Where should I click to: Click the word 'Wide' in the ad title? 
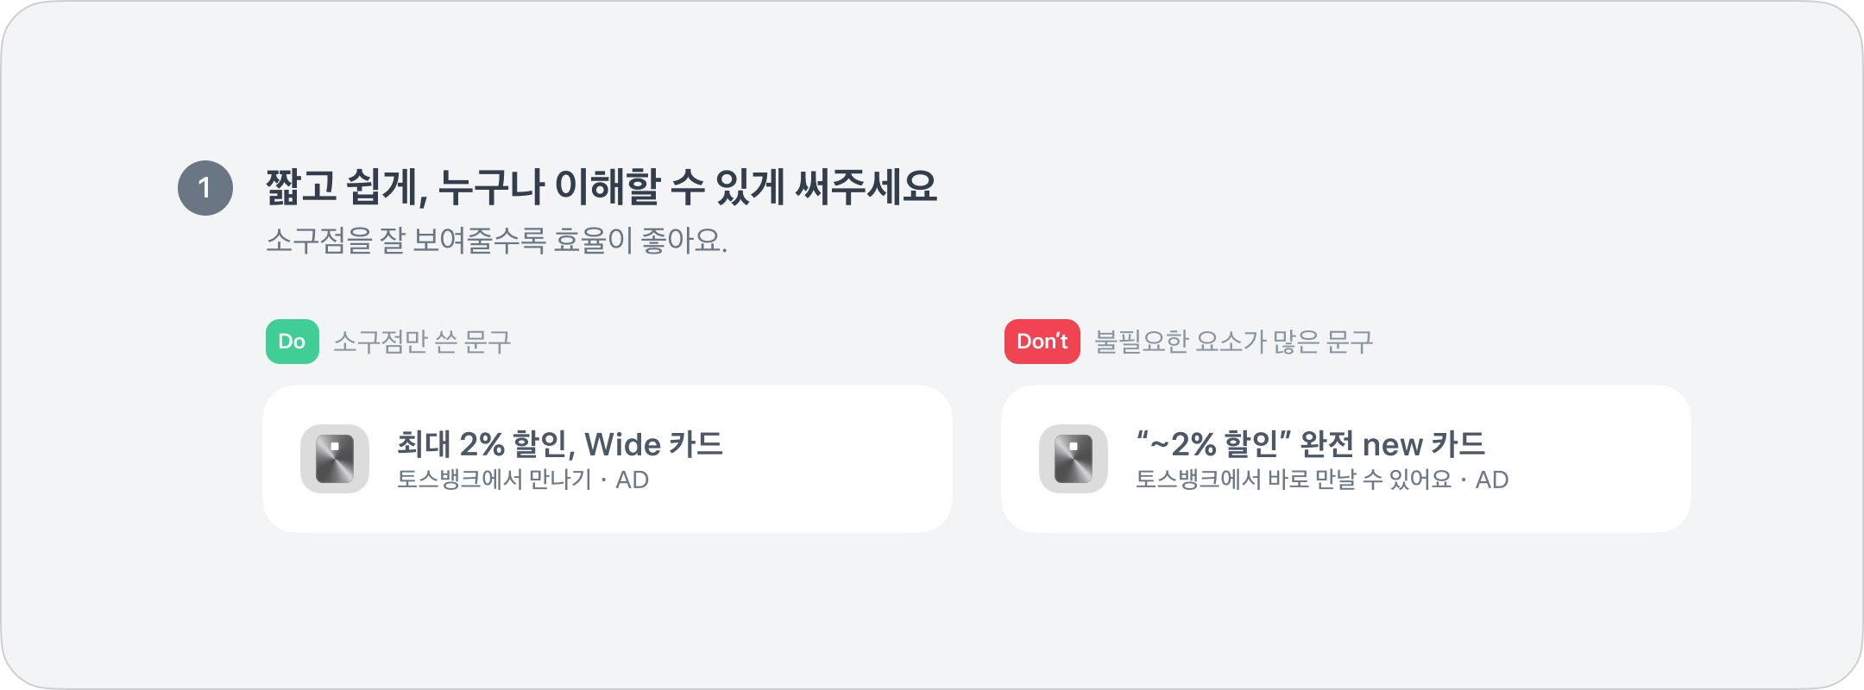[622, 445]
